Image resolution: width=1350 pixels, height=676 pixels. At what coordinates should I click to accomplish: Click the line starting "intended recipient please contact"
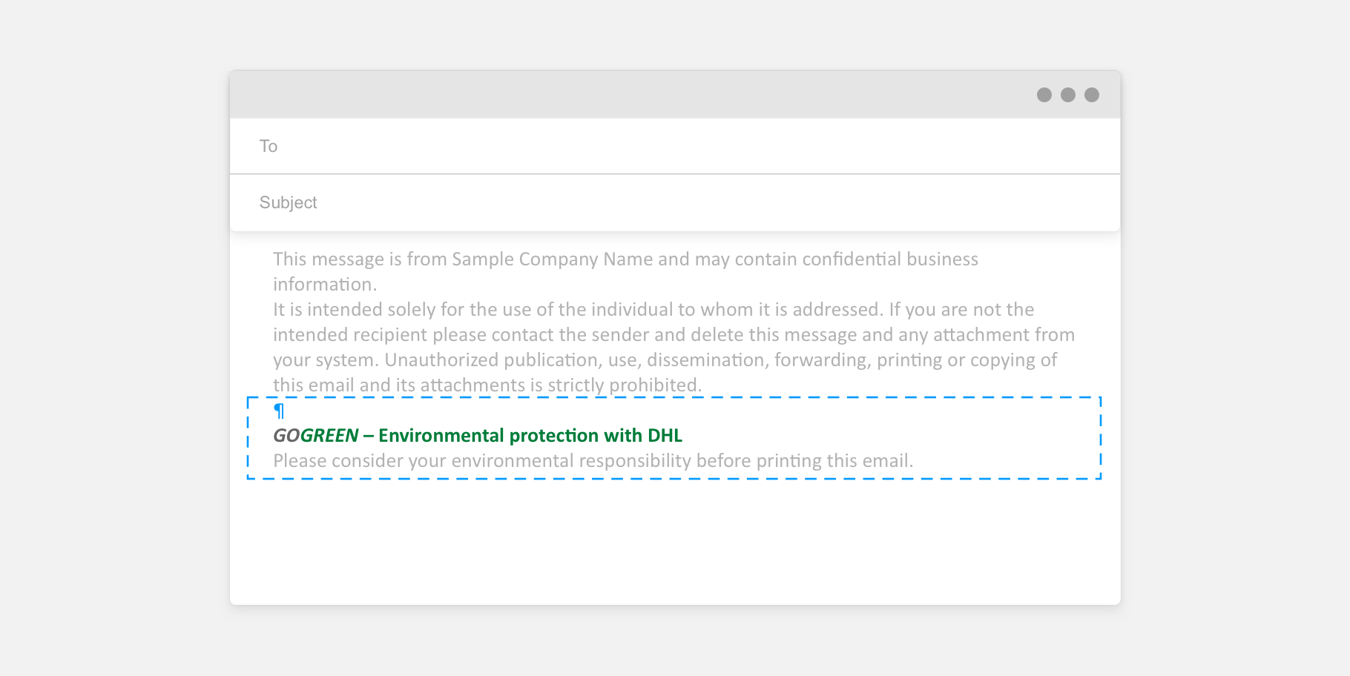click(674, 335)
